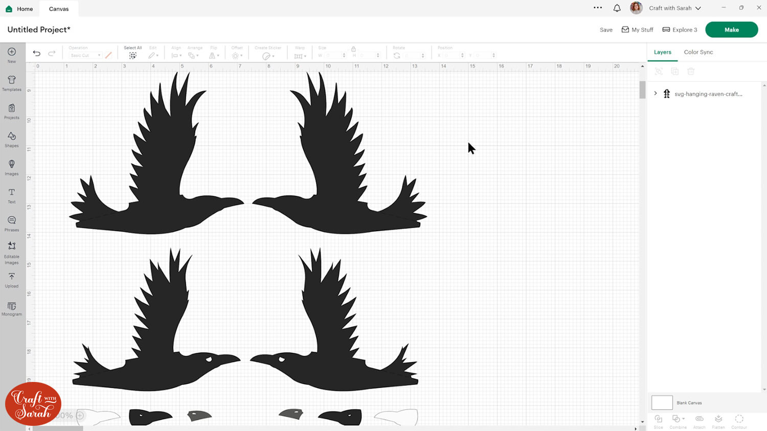
Task: Click the Rotate angle field
Action: [x=413, y=55]
